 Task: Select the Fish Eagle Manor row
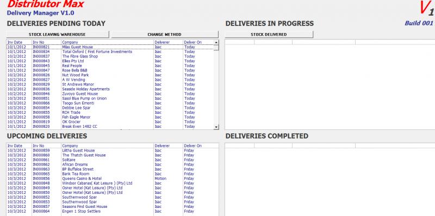click(110, 117)
